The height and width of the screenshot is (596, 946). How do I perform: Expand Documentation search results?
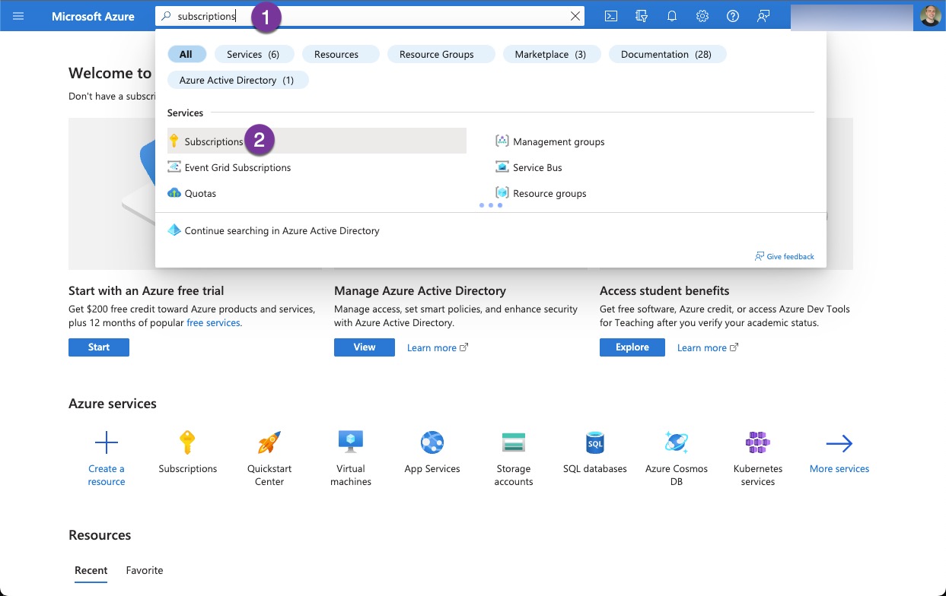point(667,54)
